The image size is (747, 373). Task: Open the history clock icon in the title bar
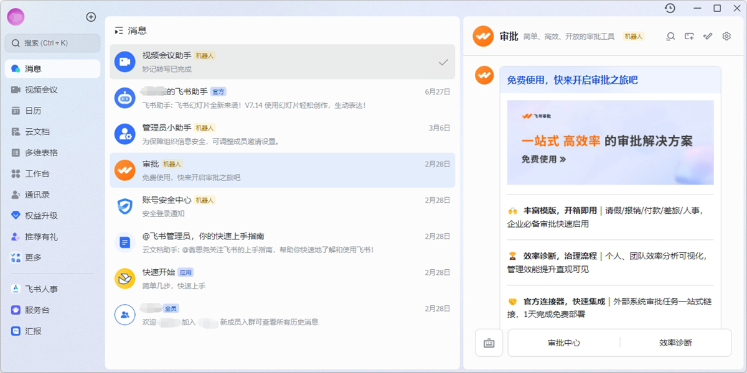pyautogui.click(x=670, y=8)
